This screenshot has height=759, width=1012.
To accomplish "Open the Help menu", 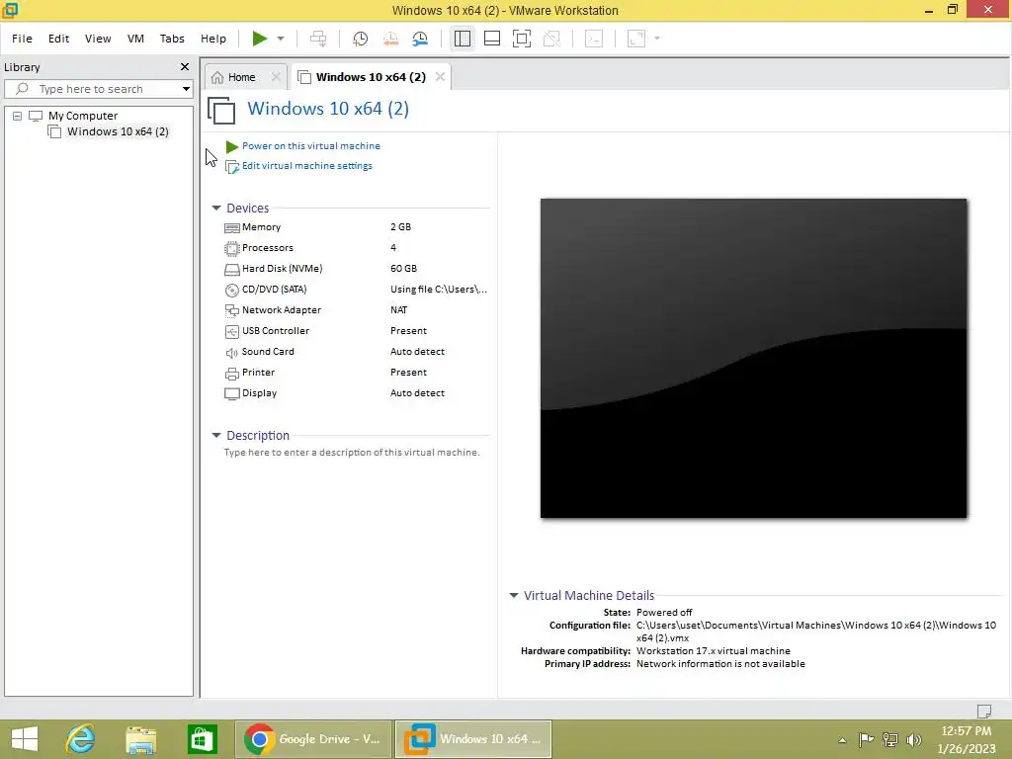I will tap(213, 39).
